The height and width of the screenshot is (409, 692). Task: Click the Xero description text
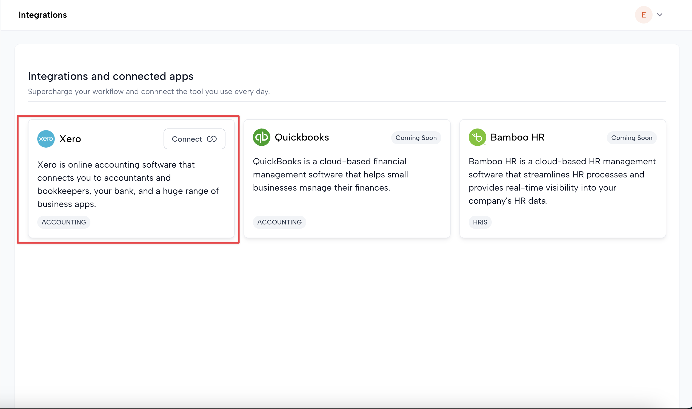point(128,184)
